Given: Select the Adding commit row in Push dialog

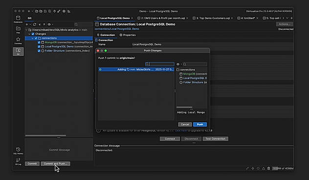Looking at the screenshot, I should tap(136, 69).
